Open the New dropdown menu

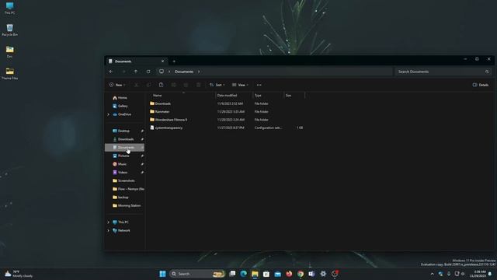(117, 85)
